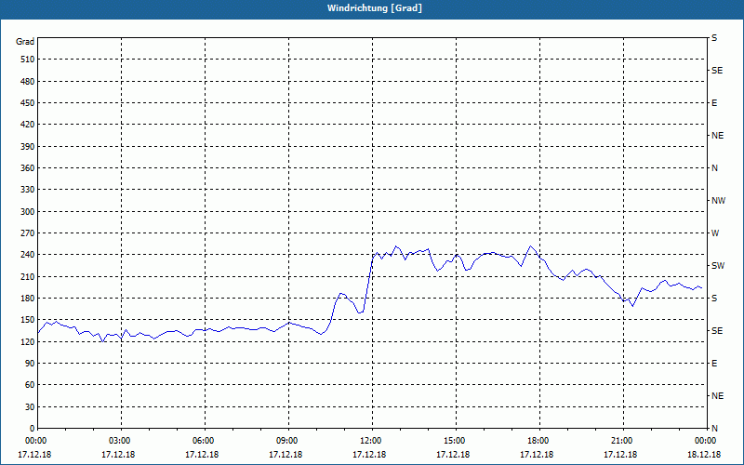This screenshot has width=744, height=465.
Task: Select the W compass label on the right axis
Action: (x=715, y=233)
